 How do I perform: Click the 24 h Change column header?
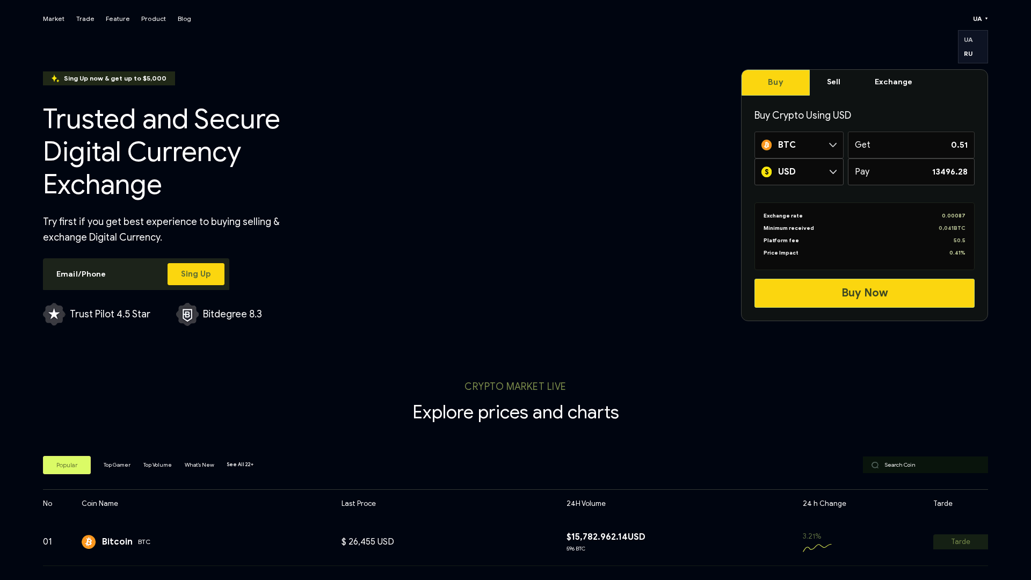824,504
